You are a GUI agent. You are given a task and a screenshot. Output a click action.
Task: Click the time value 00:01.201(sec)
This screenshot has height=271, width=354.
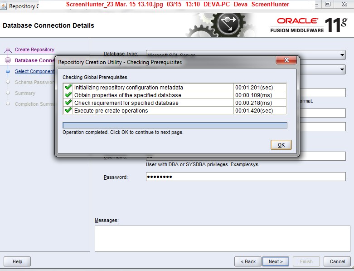[x=254, y=88]
